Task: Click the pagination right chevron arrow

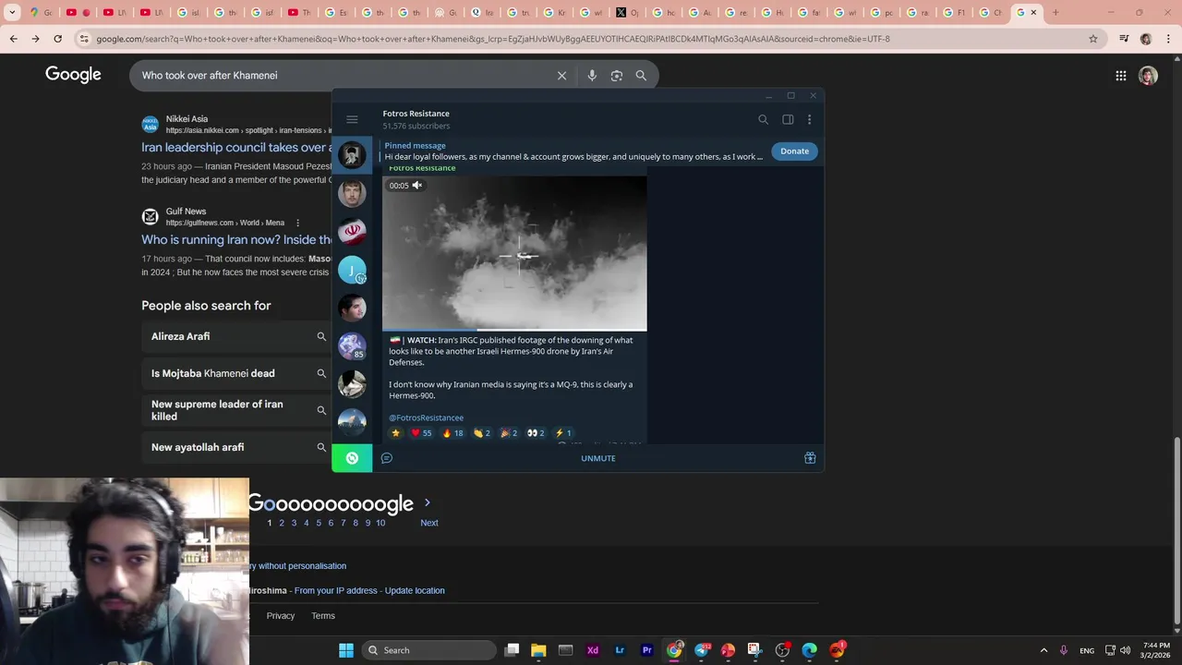Action: (427, 502)
